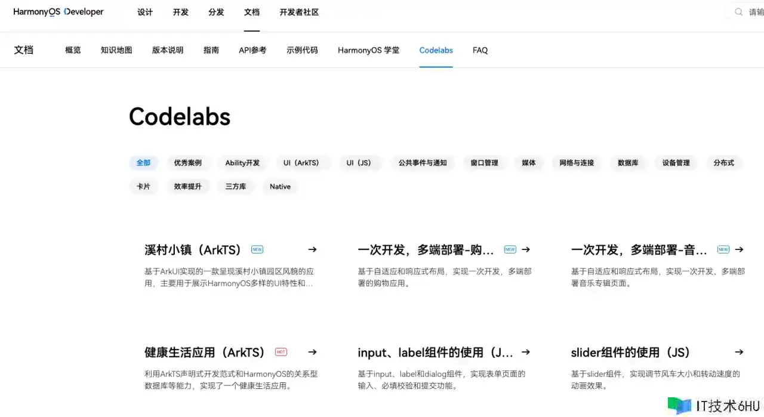
Task: Switch to the 示例代码 tab
Action: 302,50
